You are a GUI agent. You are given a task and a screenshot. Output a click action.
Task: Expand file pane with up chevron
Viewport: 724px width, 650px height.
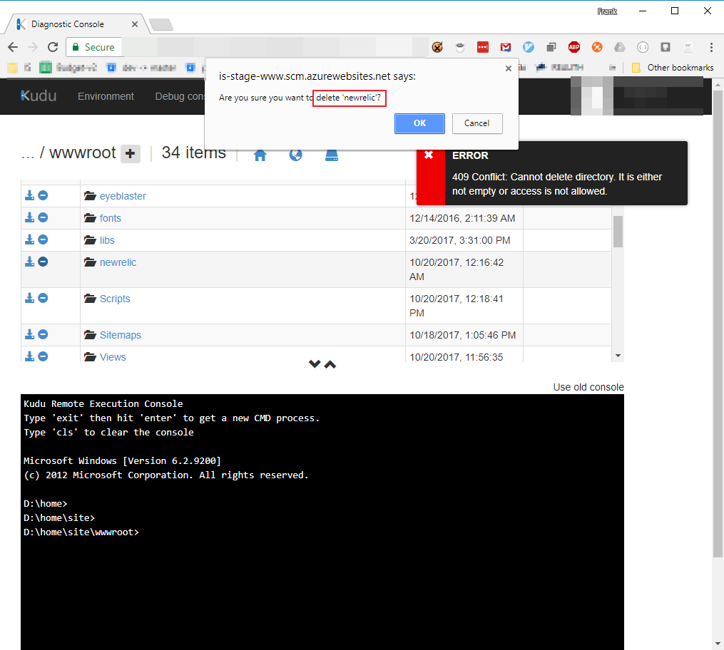330,364
